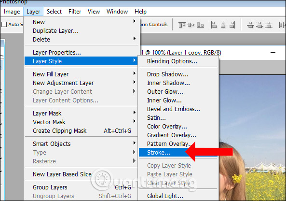Choose Outer Glow layer style
The width and height of the screenshot is (286, 201).
click(178, 92)
